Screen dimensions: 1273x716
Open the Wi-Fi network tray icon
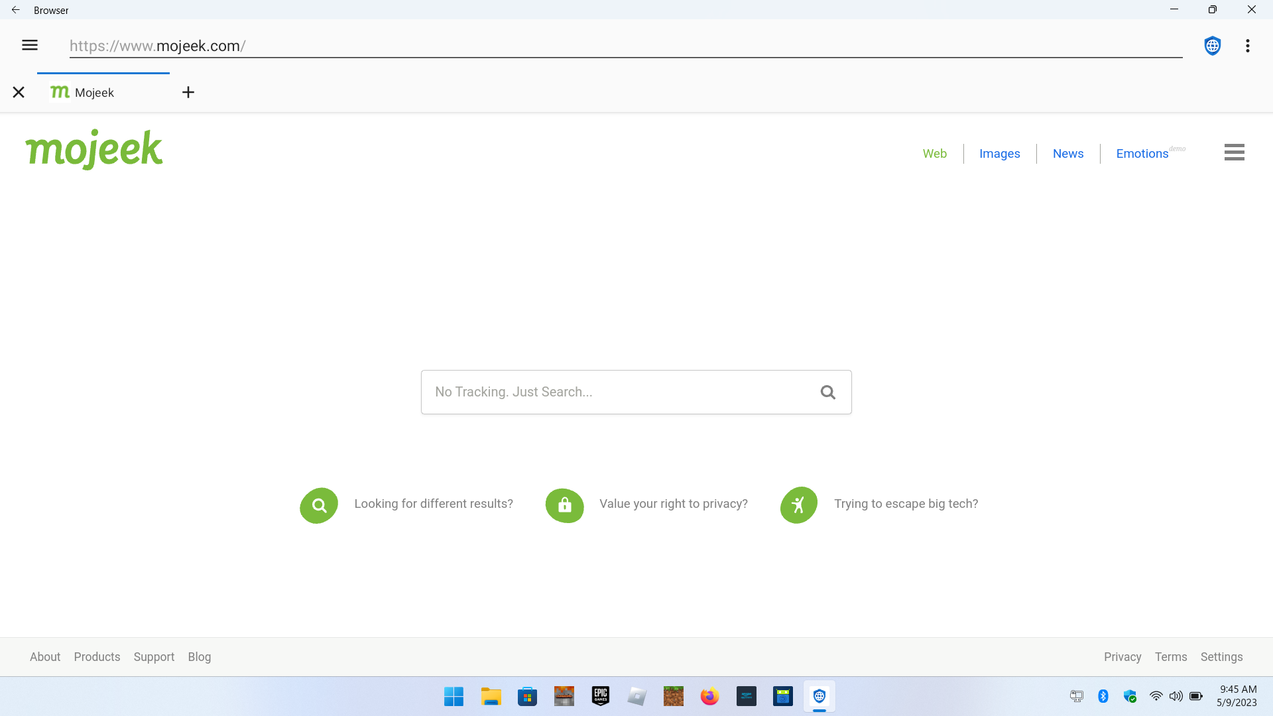(x=1156, y=696)
